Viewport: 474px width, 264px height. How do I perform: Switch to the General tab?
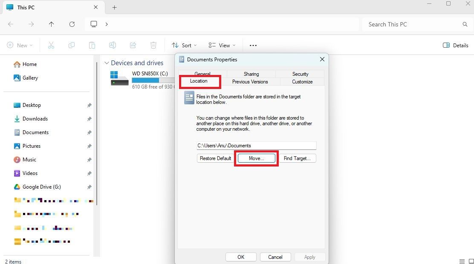(x=202, y=73)
